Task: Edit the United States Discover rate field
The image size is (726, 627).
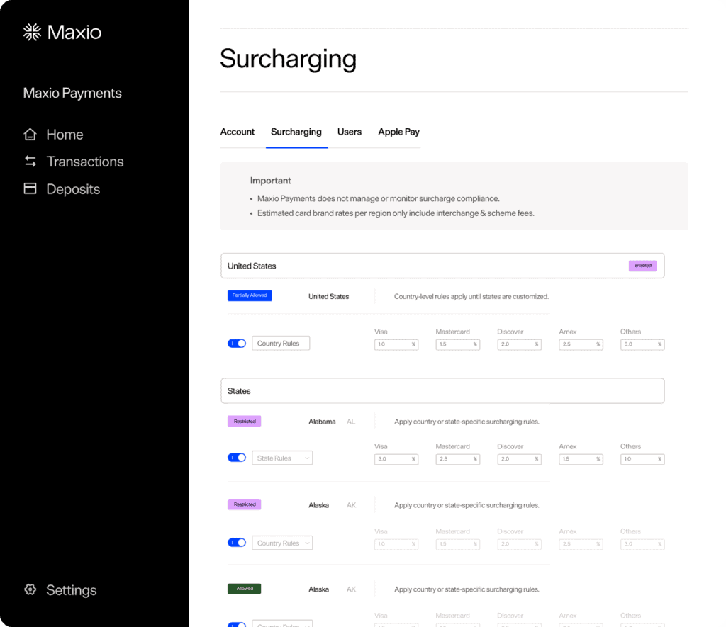Action: click(520, 344)
